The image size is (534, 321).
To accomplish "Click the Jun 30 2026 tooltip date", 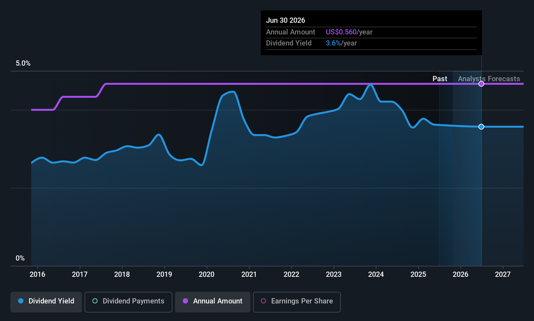I will (286, 20).
